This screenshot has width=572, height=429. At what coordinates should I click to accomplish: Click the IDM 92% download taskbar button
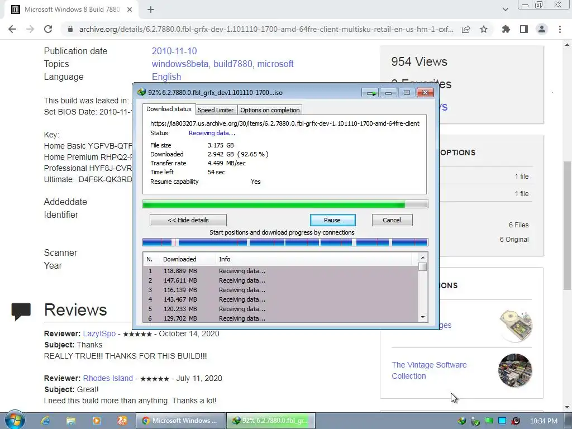[x=271, y=421]
